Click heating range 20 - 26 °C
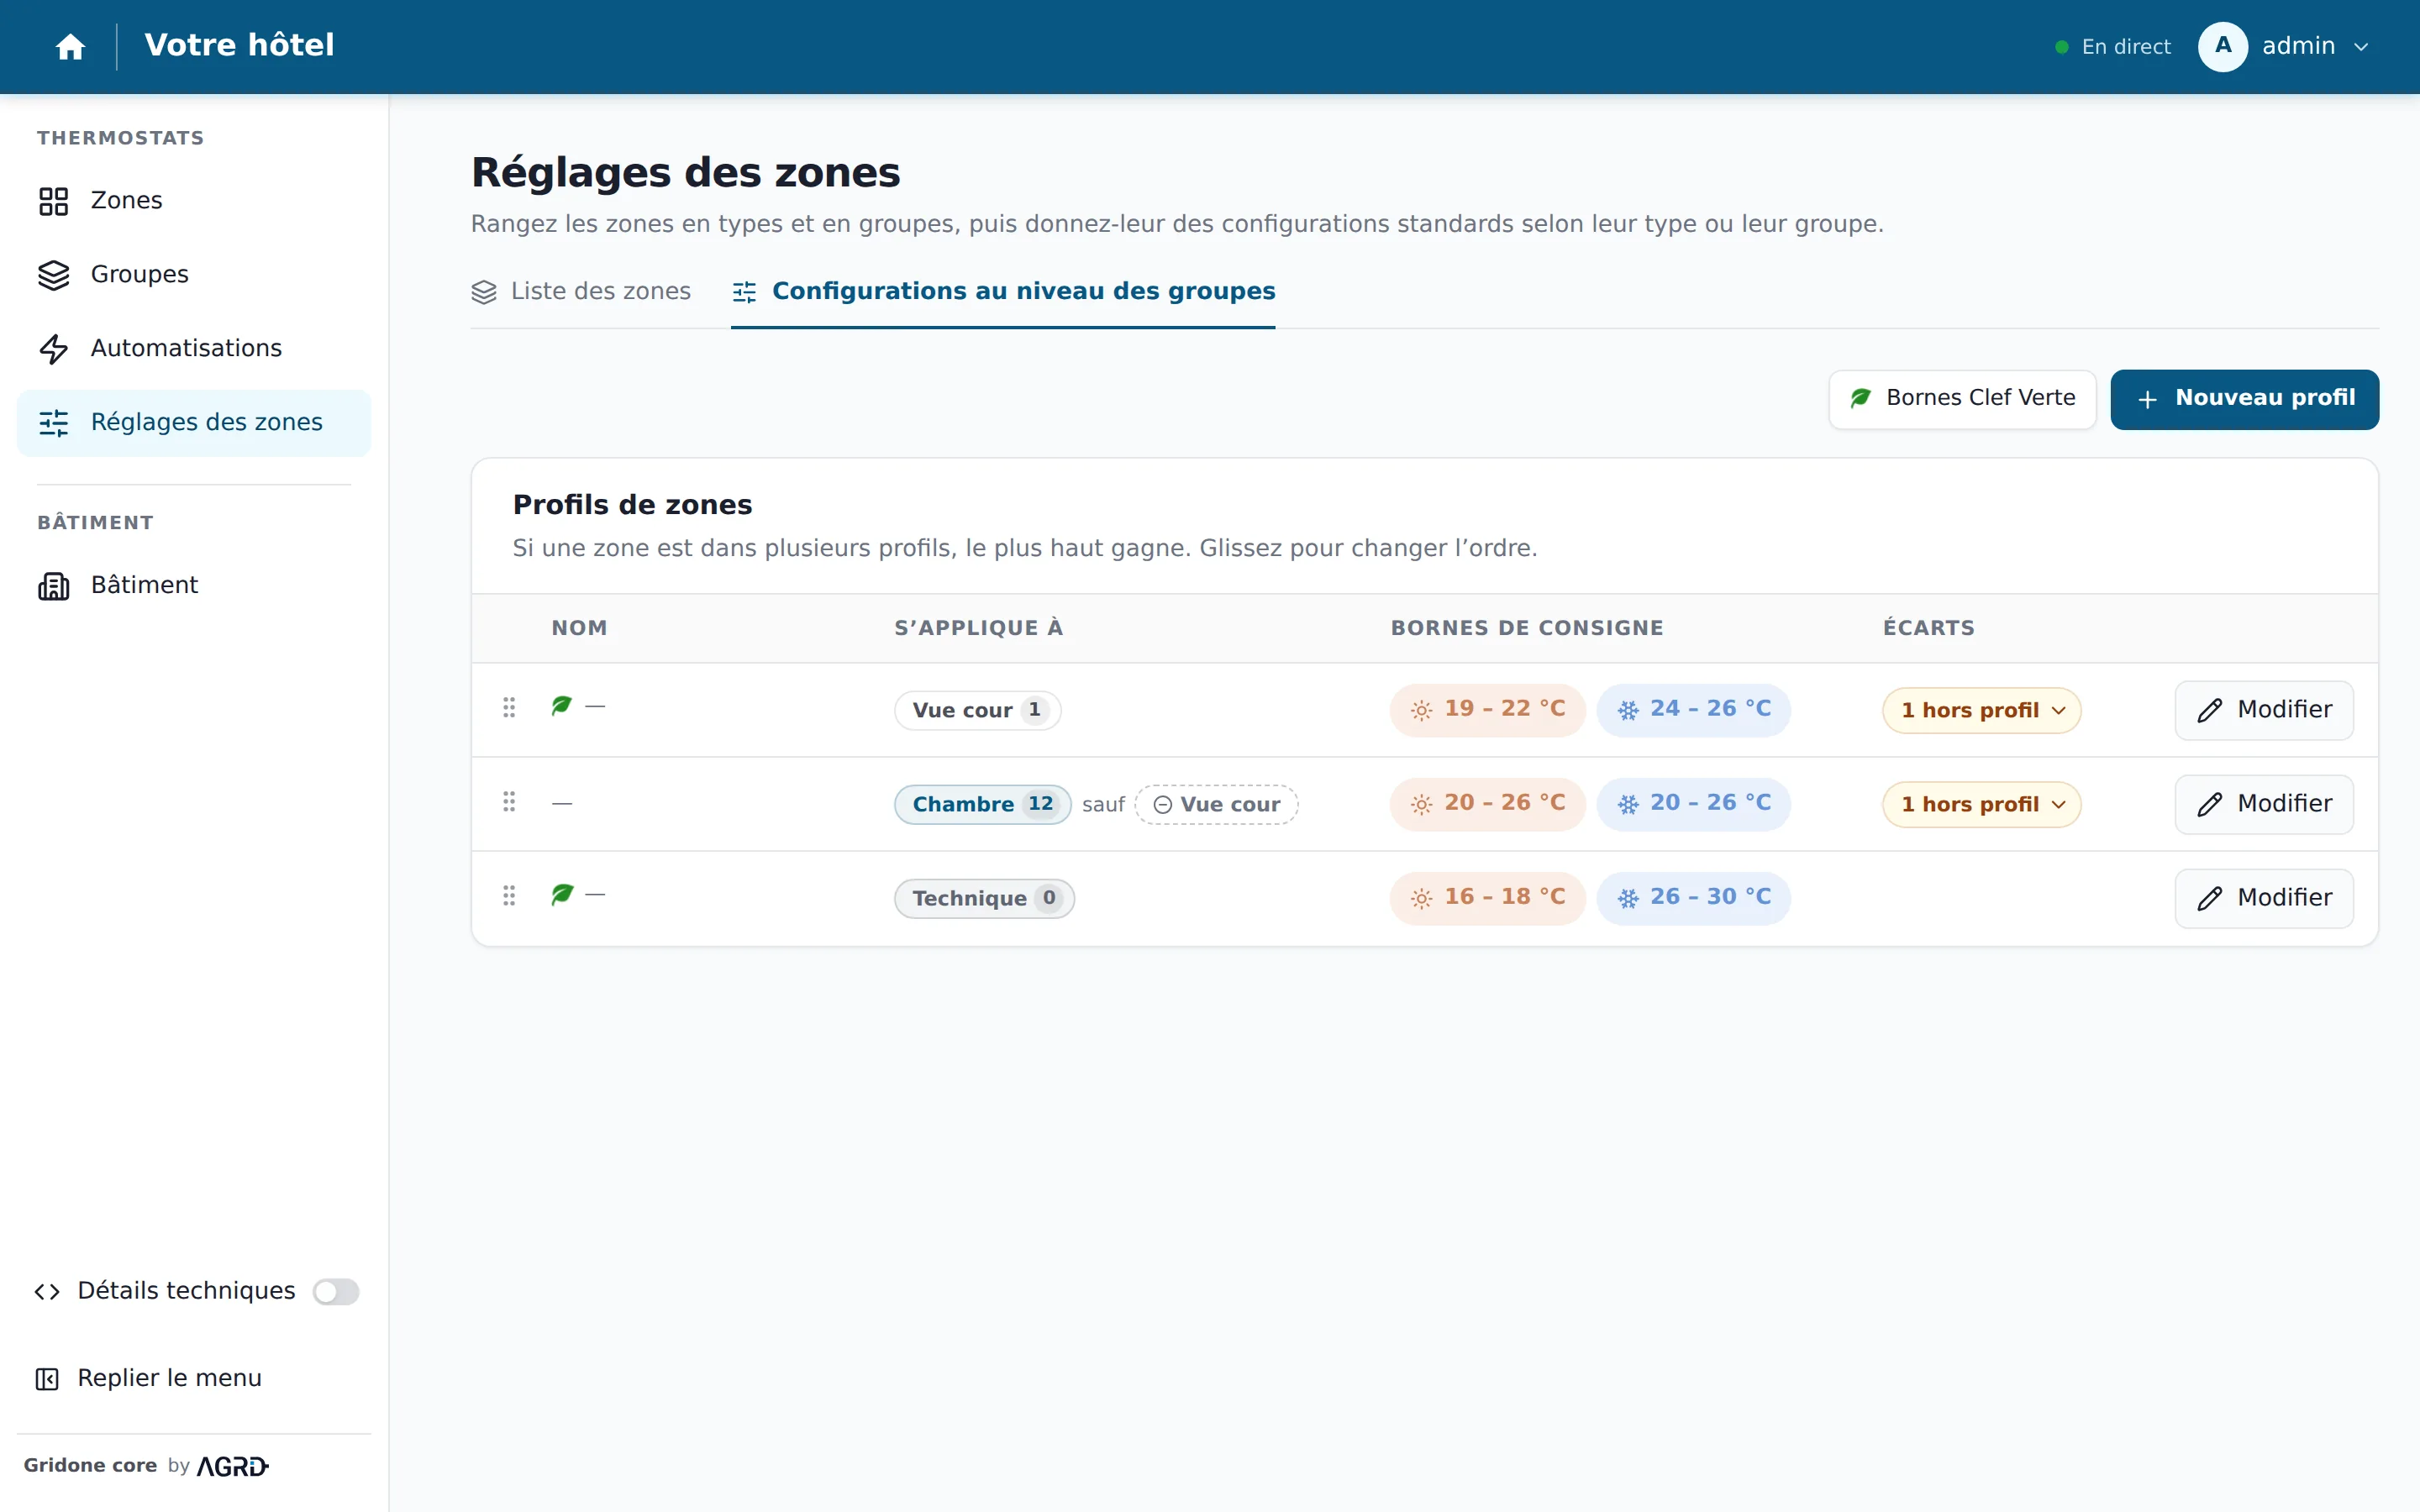 pyautogui.click(x=1487, y=804)
